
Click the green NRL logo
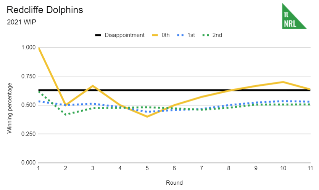pos(294,16)
